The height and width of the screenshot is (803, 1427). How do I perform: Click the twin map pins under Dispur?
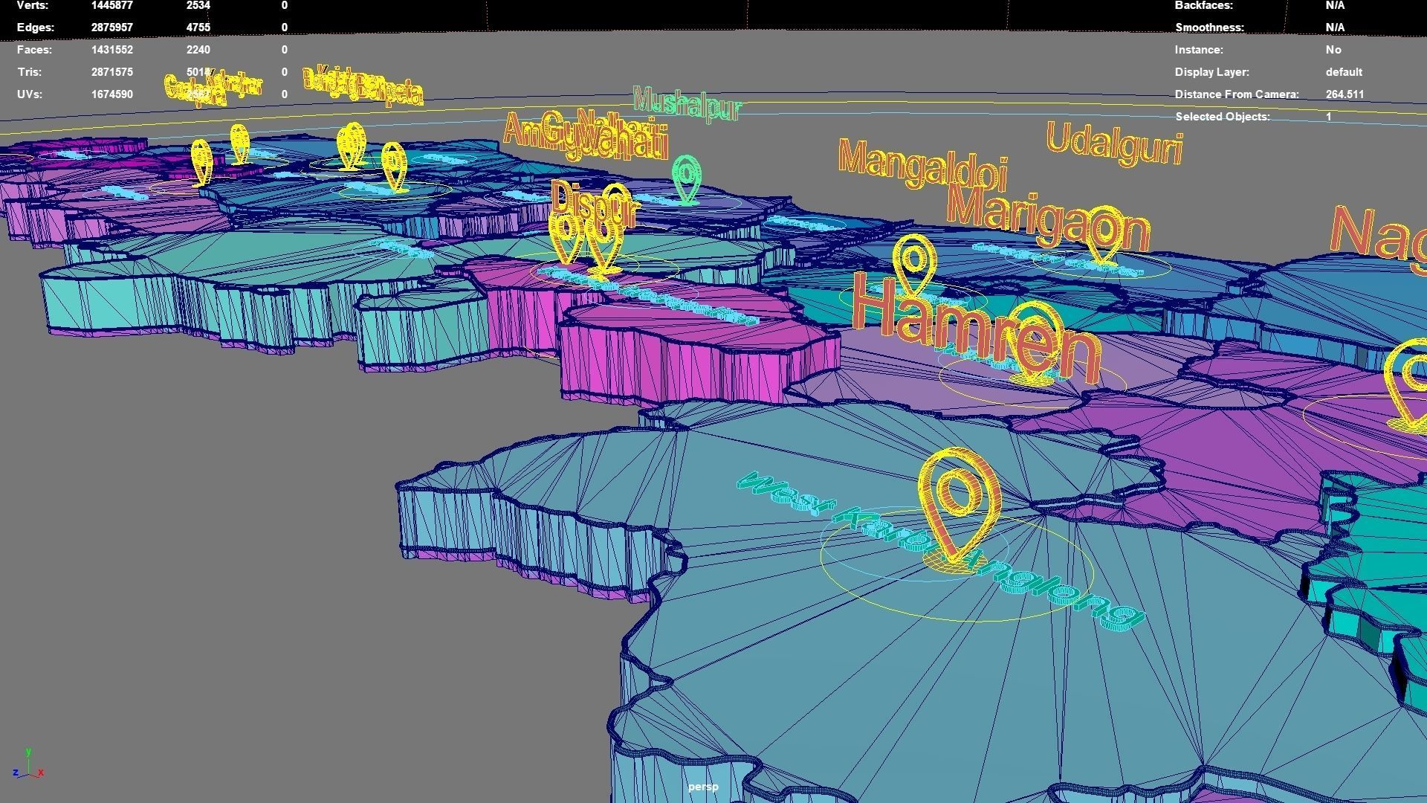click(586, 239)
